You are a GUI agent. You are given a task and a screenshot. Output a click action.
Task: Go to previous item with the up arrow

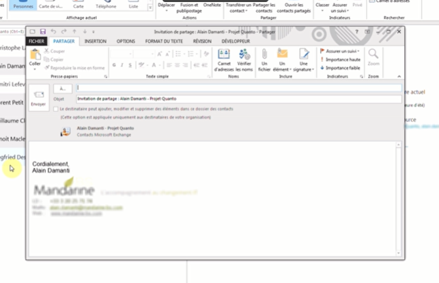pos(74,31)
